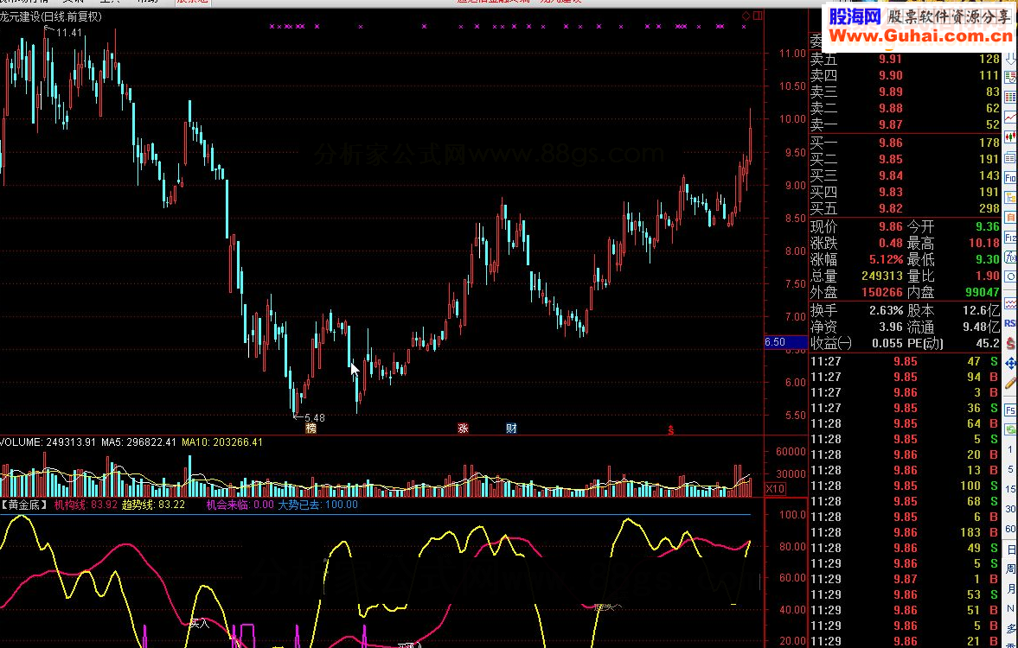Click the 涨幅 value 5.12%
1018x648 pixels.
tap(887, 259)
